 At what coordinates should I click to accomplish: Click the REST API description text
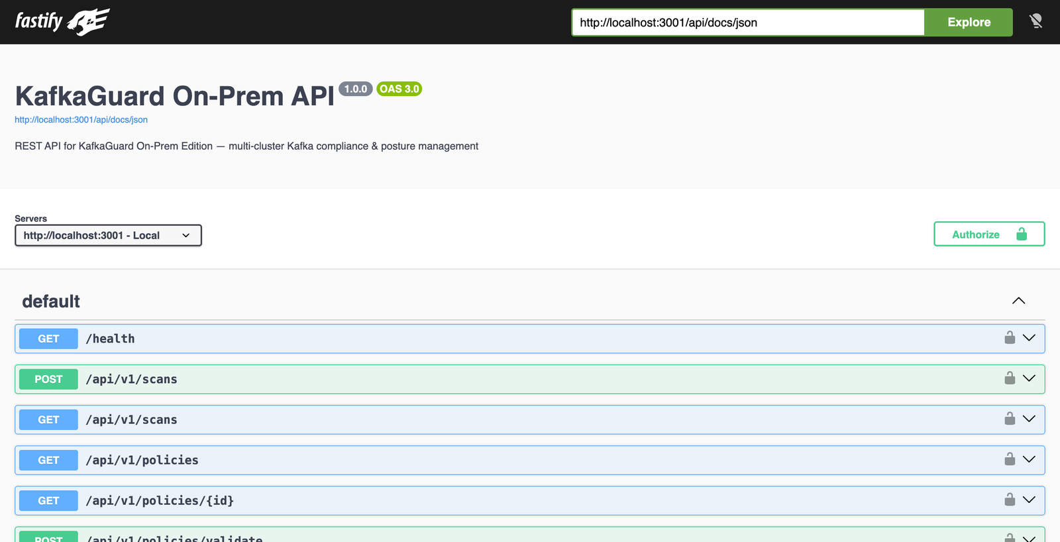(246, 146)
